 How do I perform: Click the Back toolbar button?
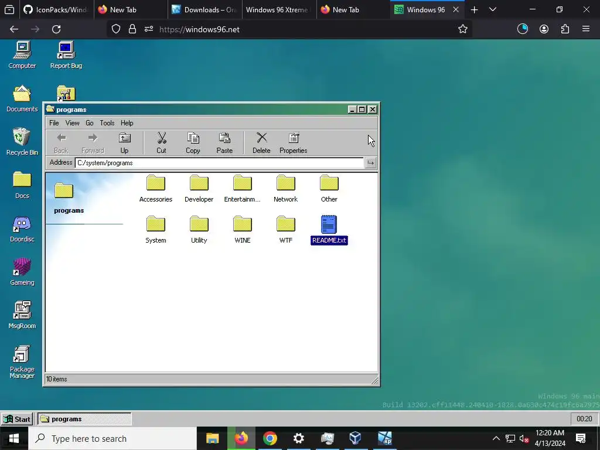[x=61, y=143]
